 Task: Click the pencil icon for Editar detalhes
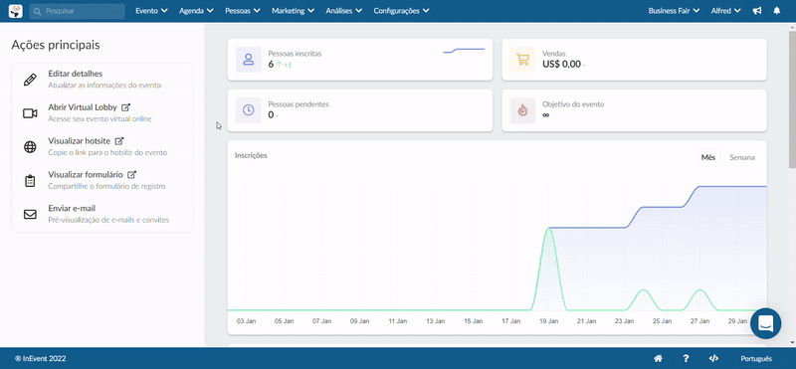pyautogui.click(x=30, y=80)
